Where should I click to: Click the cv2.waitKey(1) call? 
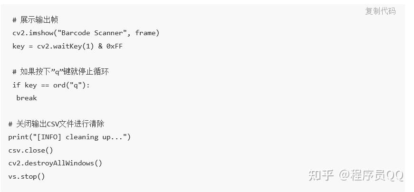tap(65, 46)
